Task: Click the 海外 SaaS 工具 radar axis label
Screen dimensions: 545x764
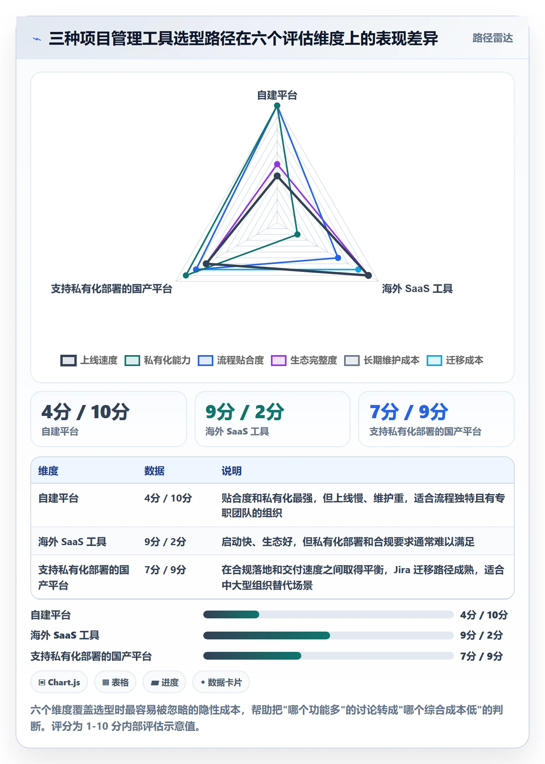Action: click(x=417, y=289)
